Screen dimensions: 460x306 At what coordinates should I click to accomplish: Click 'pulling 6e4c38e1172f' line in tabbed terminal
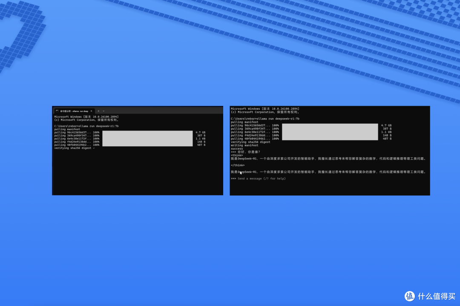pyautogui.click(x=77, y=139)
